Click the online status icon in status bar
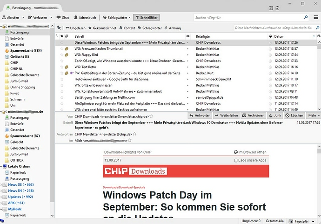Viewport: 321px width, 224px height. 2,221
